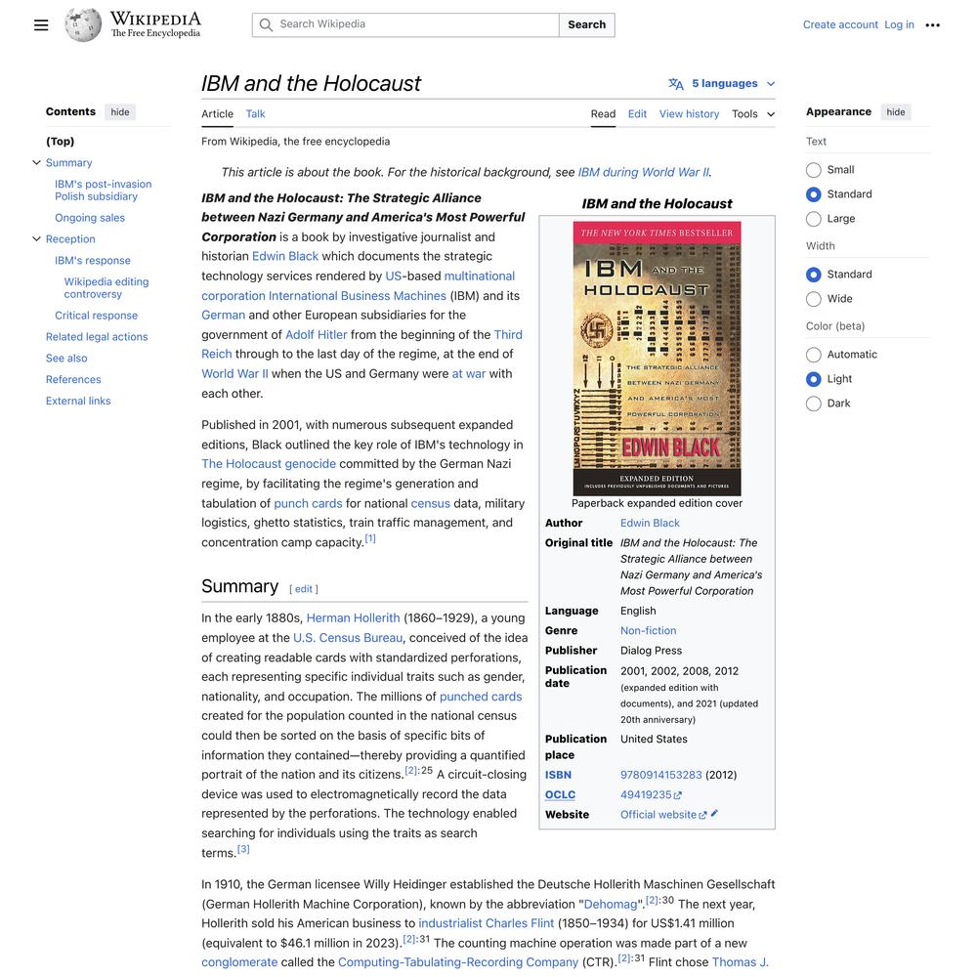Screen dimensions: 977x977
Task: Click citation reference [3]
Action: point(243,849)
